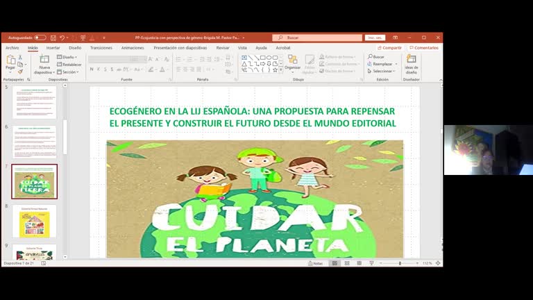Viewport: 533px width, 300px height.
Task: Click the Comentarios button
Action: coord(424,48)
